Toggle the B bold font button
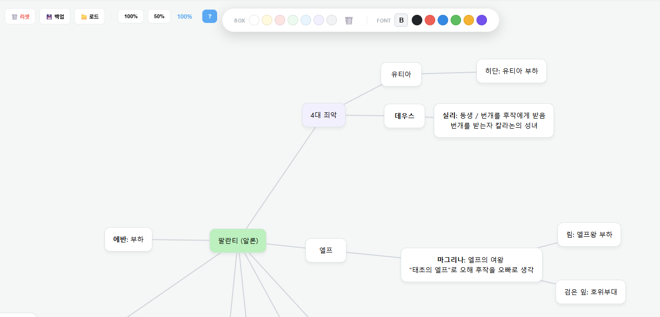Image resolution: width=660 pixels, height=317 pixels. pos(401,20)
